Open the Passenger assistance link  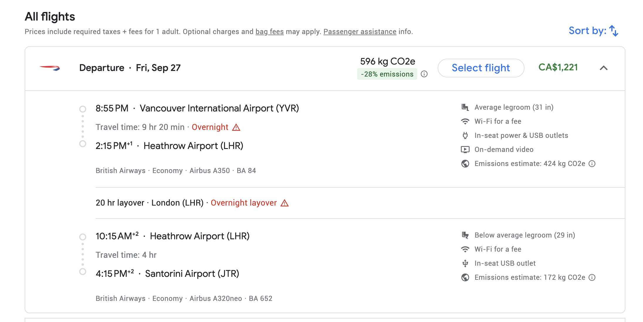tap(360, 32)
